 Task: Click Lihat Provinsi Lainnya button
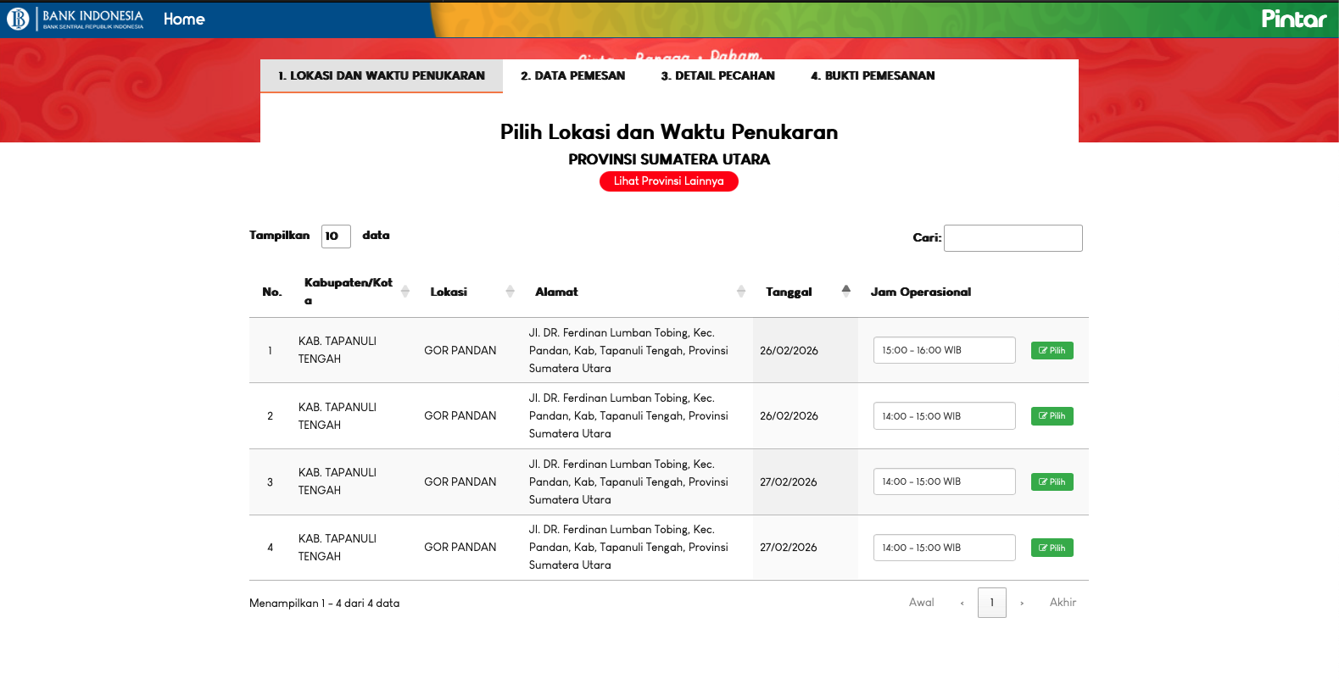pos(669,181)
